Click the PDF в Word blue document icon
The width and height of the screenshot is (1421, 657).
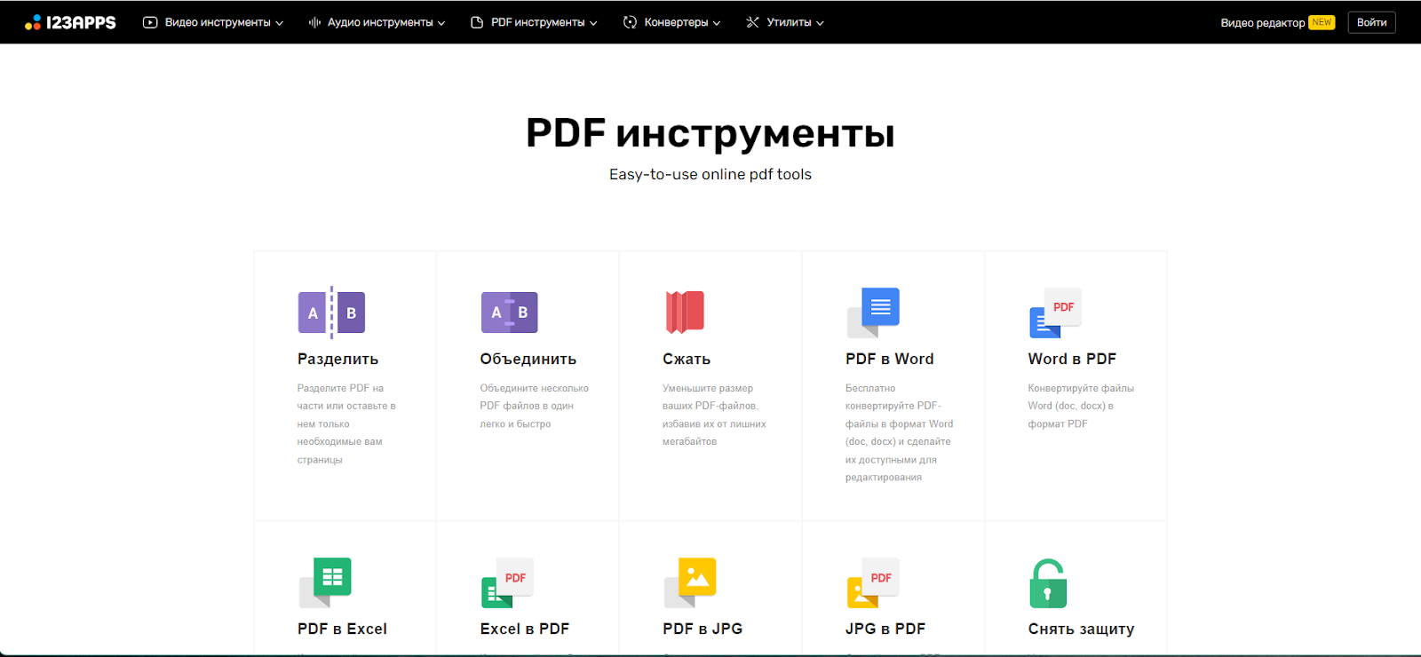(873, 313)
